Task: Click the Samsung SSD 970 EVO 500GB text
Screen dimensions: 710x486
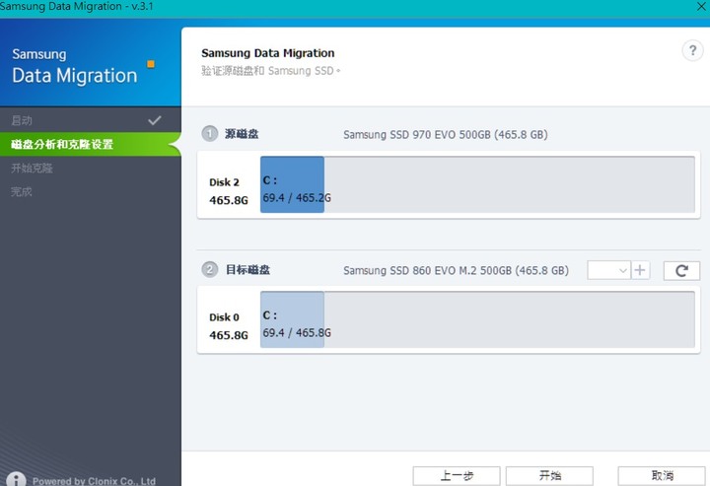Action: [x=445, y=135]
